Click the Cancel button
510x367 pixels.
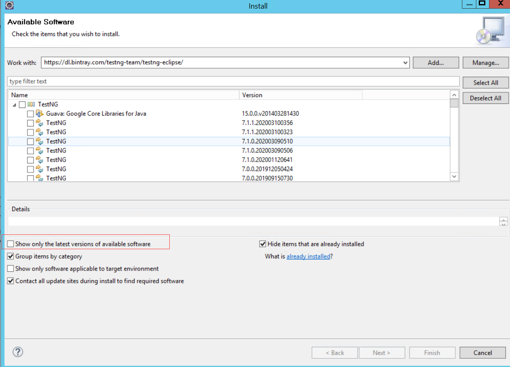[482, 353]
